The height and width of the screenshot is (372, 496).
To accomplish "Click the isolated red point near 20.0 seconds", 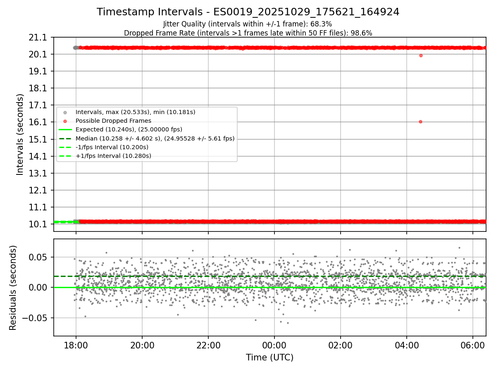I will [x=421, y=55].
